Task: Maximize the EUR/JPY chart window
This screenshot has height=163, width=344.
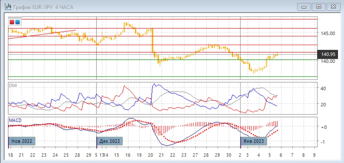Action: (318, 6)
